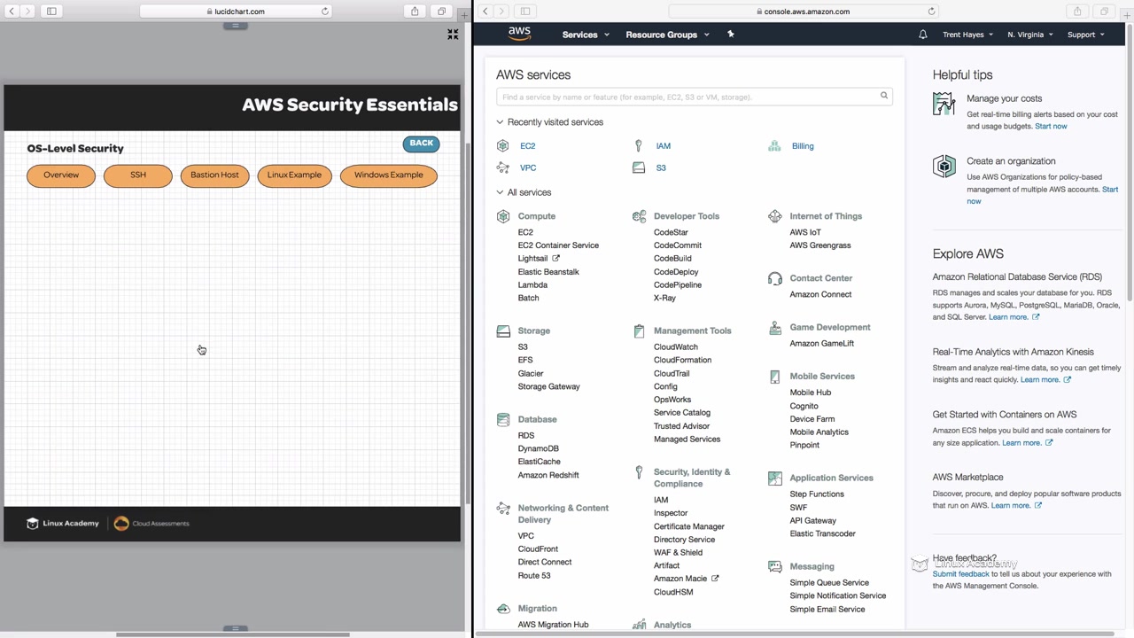Exit fullscreen in the Lucidchart presentation
This screenshot has width=1134, height=638.
[x=453, y=35]
